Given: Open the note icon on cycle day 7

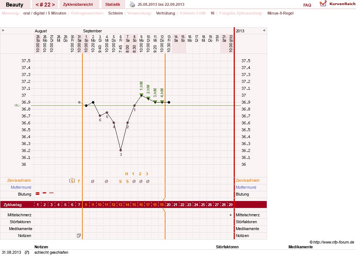Looking at the screenshot, I should 79,236.
